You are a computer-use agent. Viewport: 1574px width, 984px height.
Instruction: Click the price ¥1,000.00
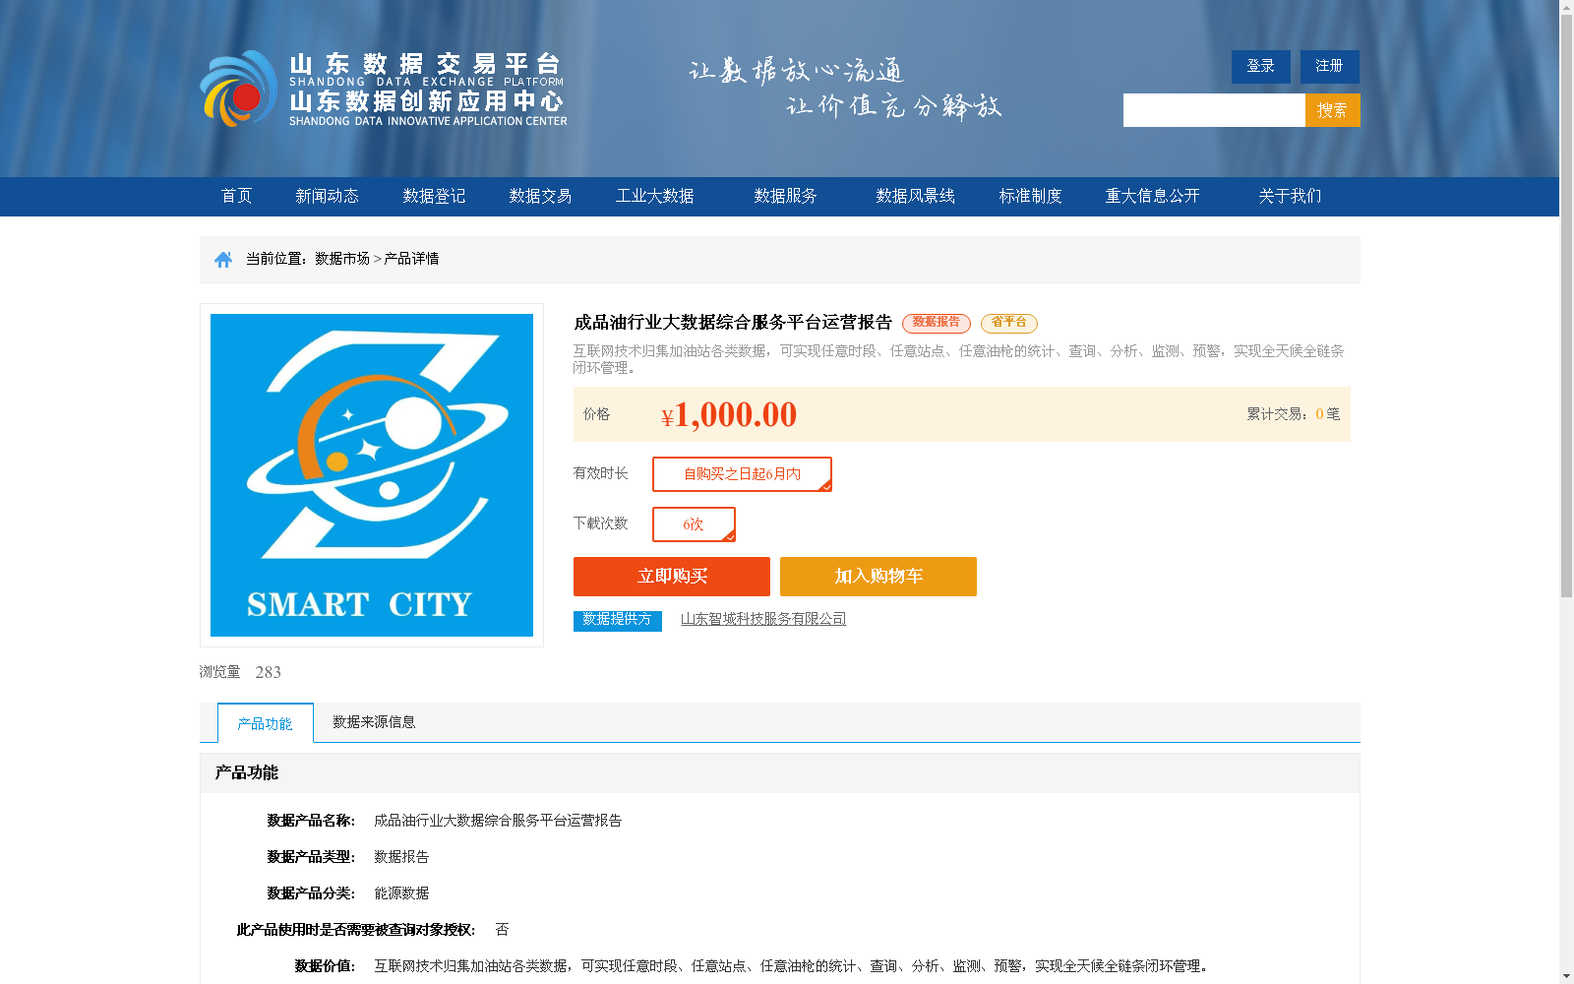coord(729,415)
